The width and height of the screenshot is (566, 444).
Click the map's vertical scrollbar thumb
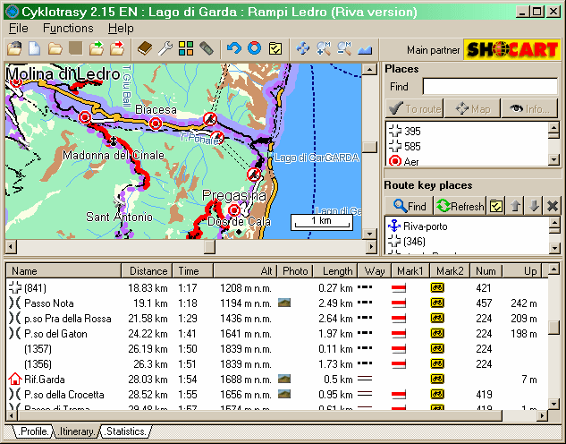click(369, 147)
